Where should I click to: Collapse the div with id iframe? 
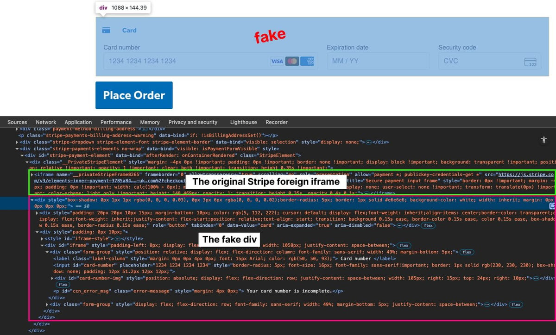[x=42, y=245]
